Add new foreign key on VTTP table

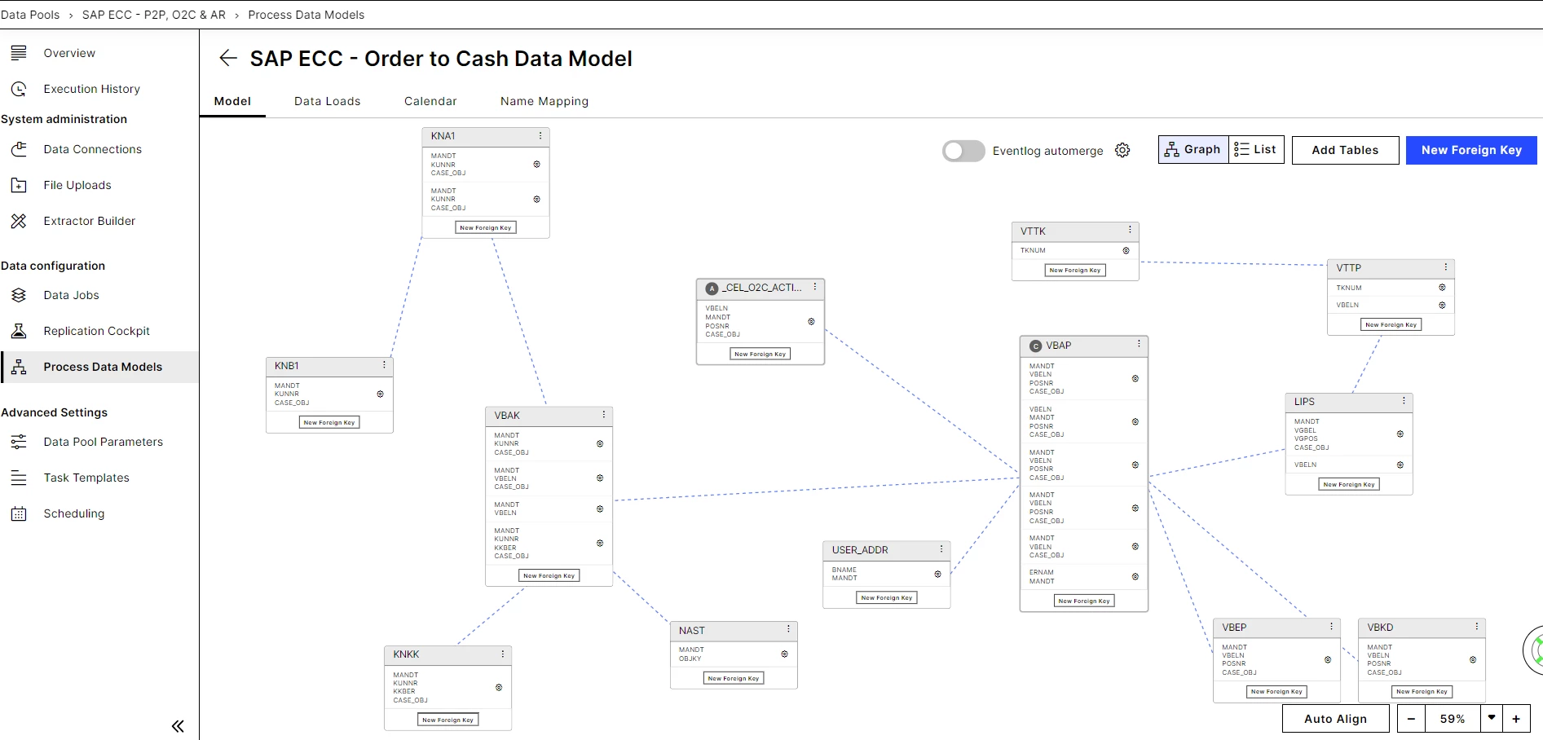(1391, 324)
